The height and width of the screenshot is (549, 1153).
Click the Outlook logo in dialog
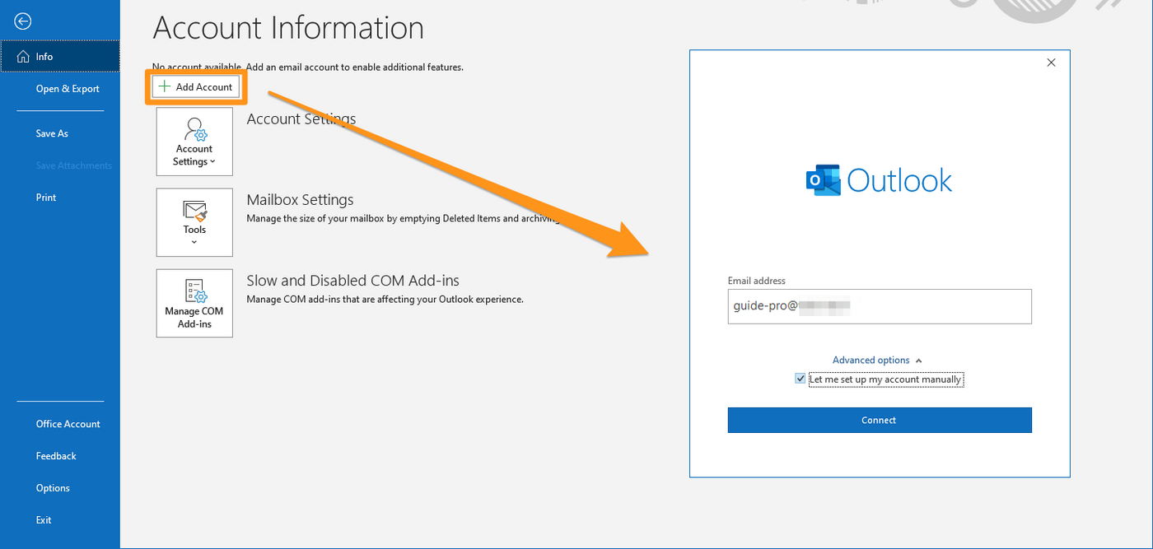coord(823,180)
